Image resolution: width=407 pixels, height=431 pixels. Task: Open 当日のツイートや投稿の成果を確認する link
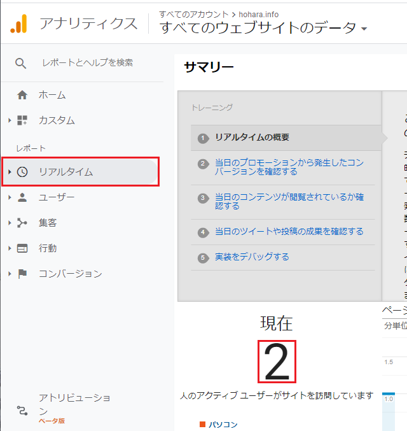[289, 232]
